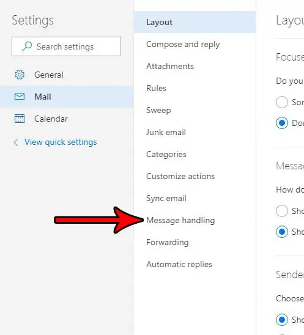The height and width of the screenshot is (335, 304).
Task: Open the Sweep settings
Action: pyautogui.click(x=158, y=111)
